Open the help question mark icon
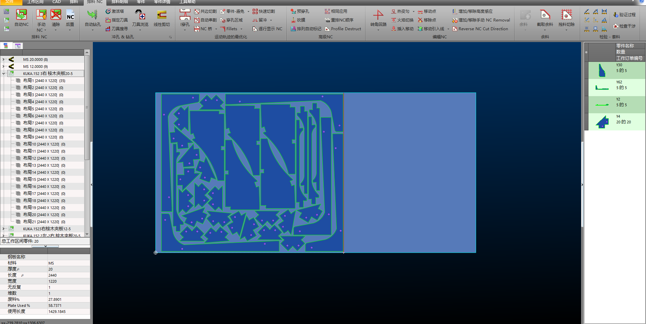646x324 pixels. point(642,1)
